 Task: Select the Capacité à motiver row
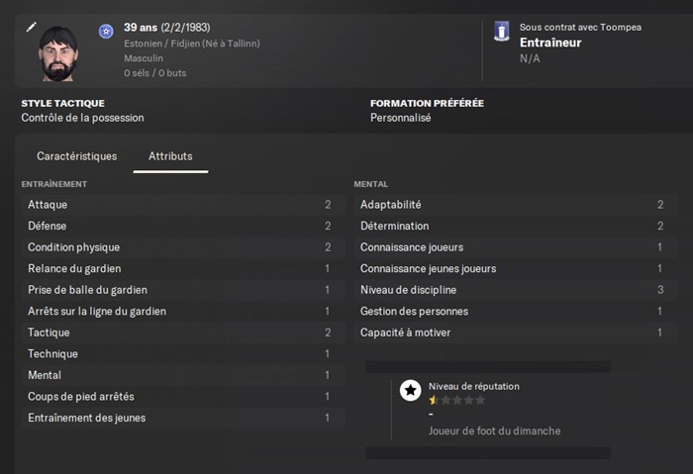(x=516, y=332)
